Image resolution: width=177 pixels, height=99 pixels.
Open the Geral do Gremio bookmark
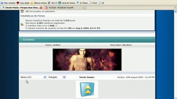point(67,3)
